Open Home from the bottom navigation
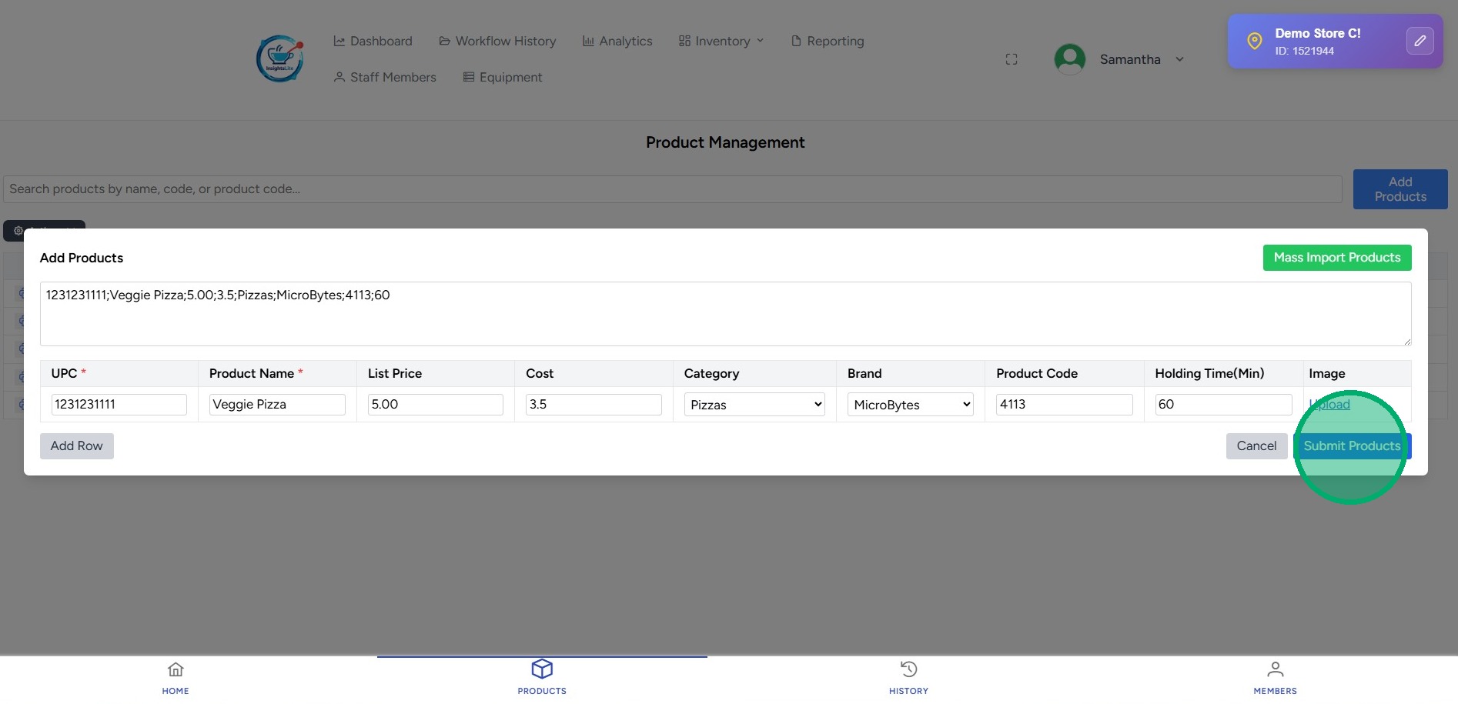This screenshot has width=1458, height=704. [x=176, y=677]
